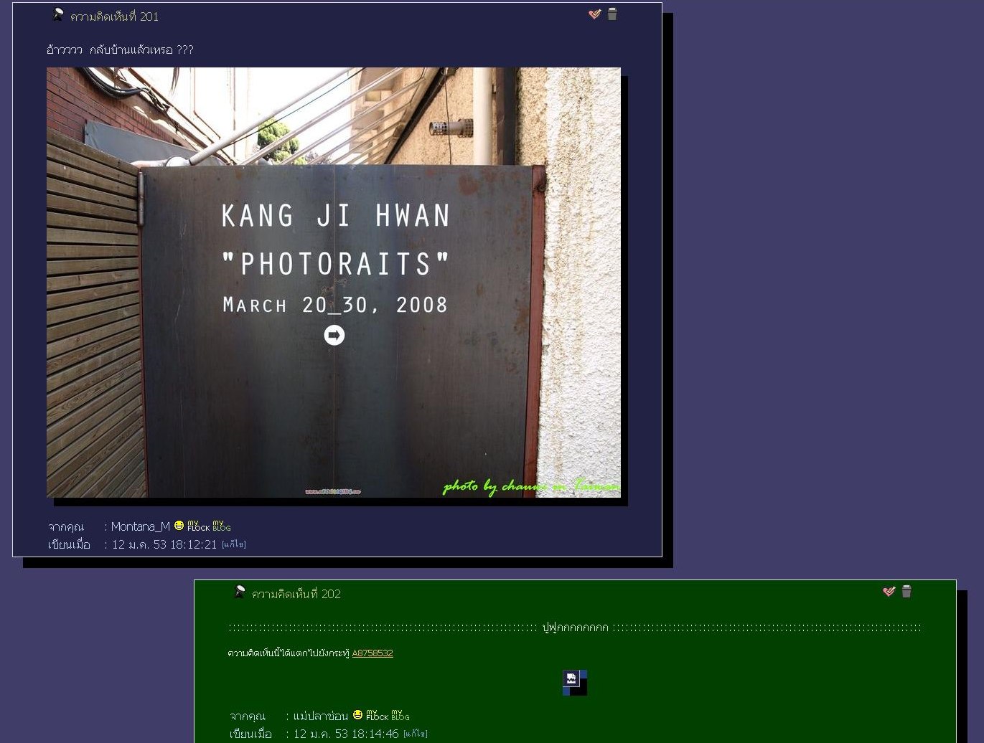Click the pin icon beside comment 202 heading

[x=240, y=592]
